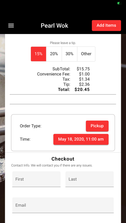Image resolution: width=126 pixels, height=223 pixels.
Task: Tap the Tip $2.36 amount
Action: 84,84
